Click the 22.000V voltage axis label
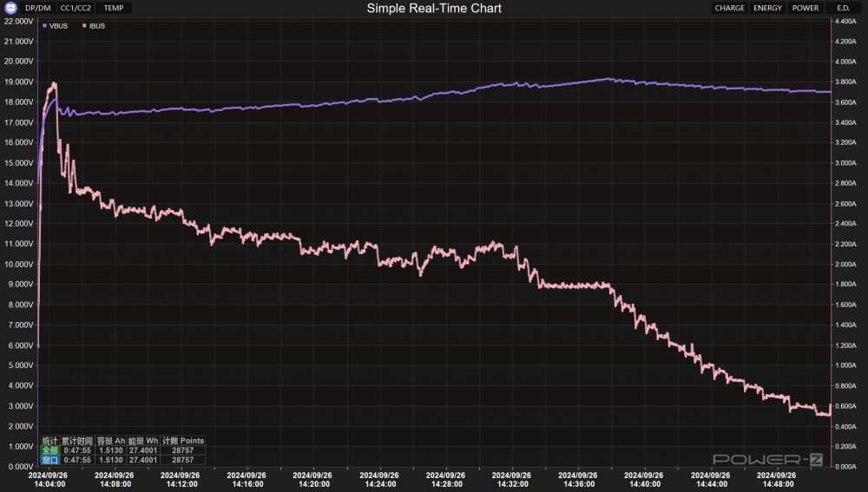868x492 pixels. 19,22
